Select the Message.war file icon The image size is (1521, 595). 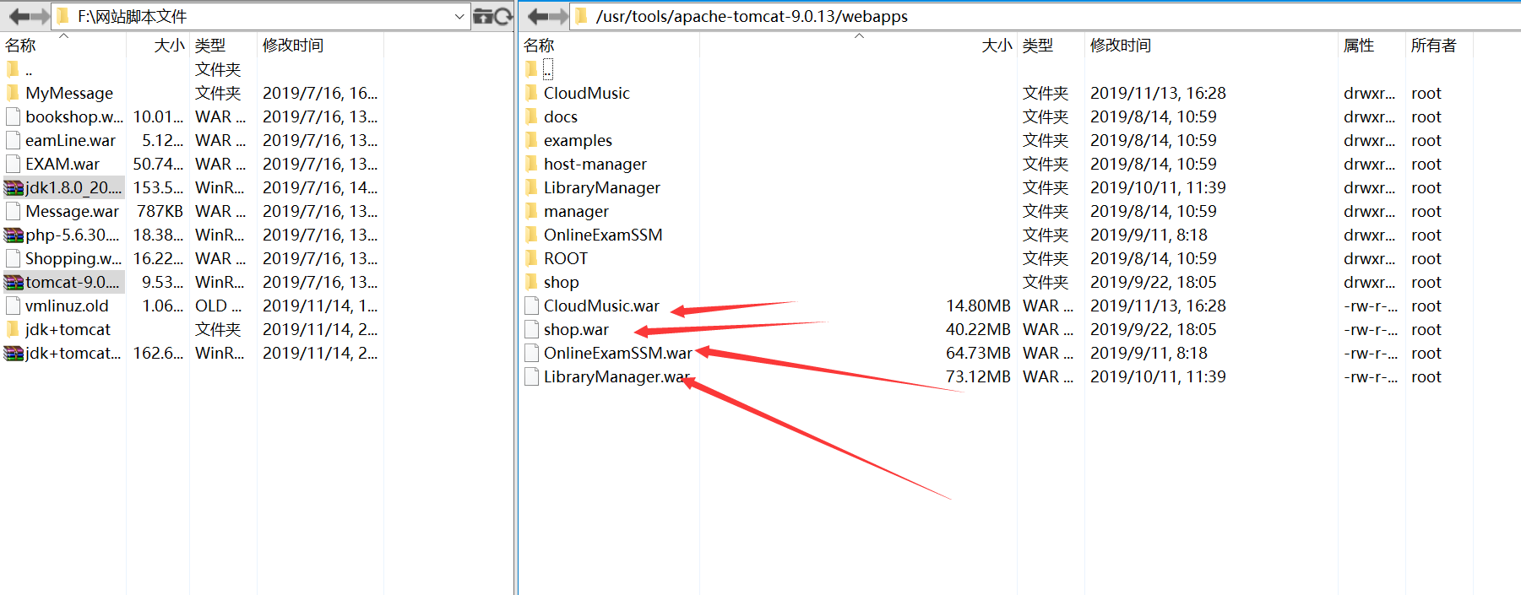[x=13, y=211]
